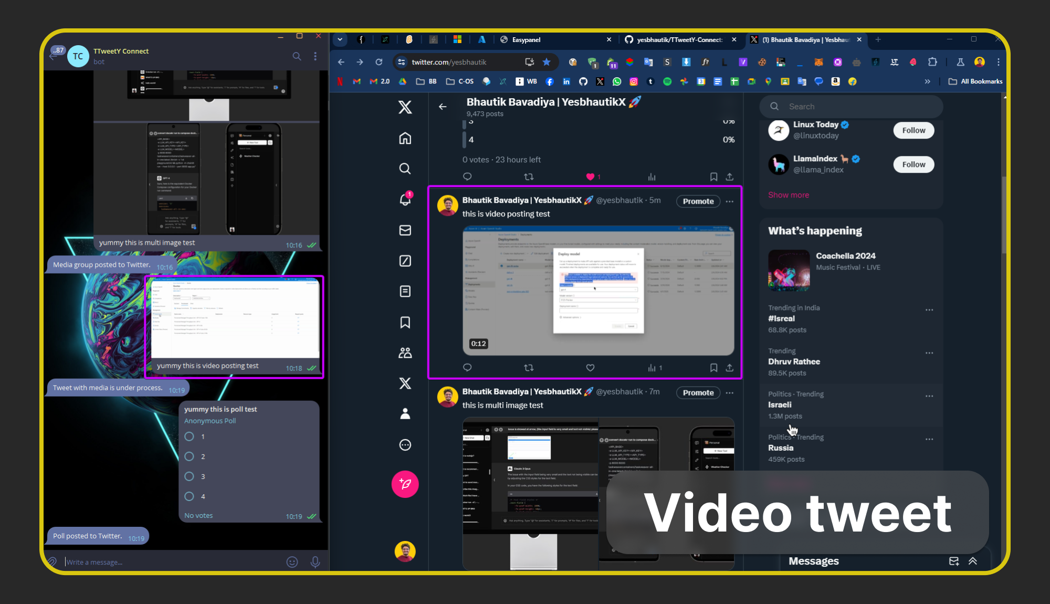Open Communities icon in sidebar

[405, 352]
